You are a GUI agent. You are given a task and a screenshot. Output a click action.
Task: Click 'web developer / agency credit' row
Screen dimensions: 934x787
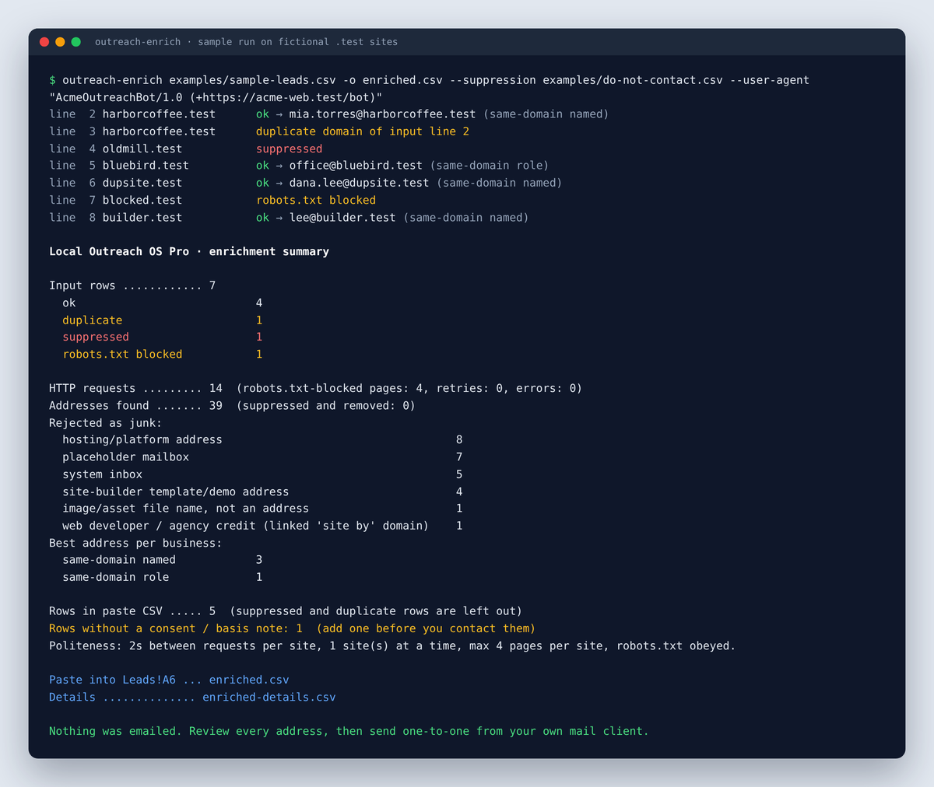point(262,526)
